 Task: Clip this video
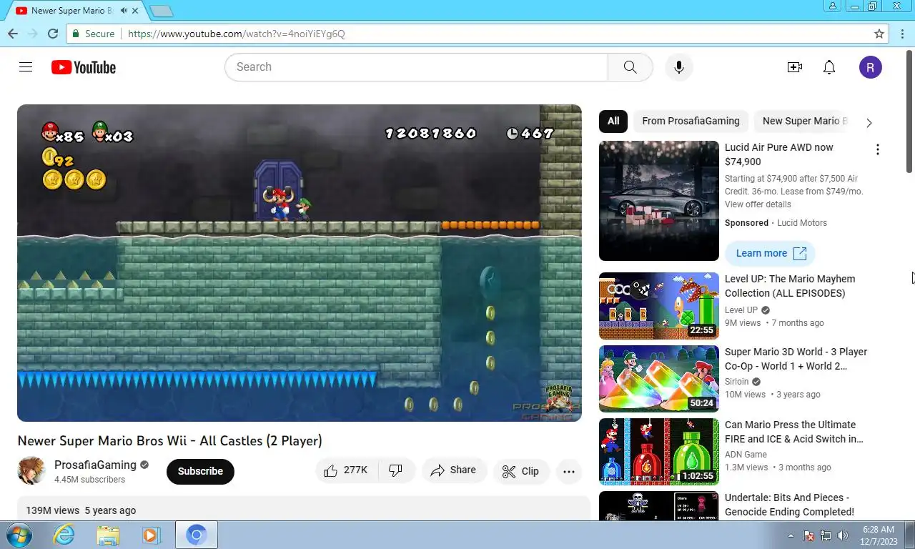(x=521, y=471)
